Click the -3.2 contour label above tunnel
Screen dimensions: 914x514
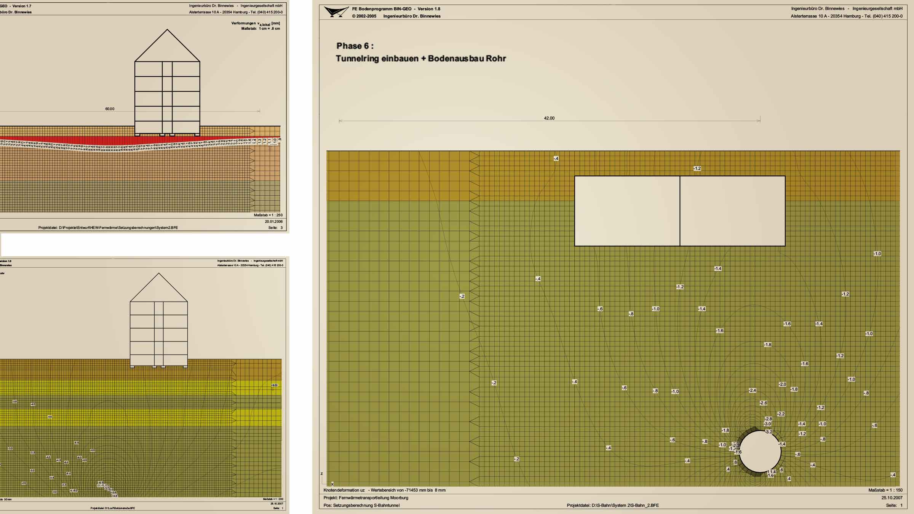pyautogui.click(x=769, y=432)
